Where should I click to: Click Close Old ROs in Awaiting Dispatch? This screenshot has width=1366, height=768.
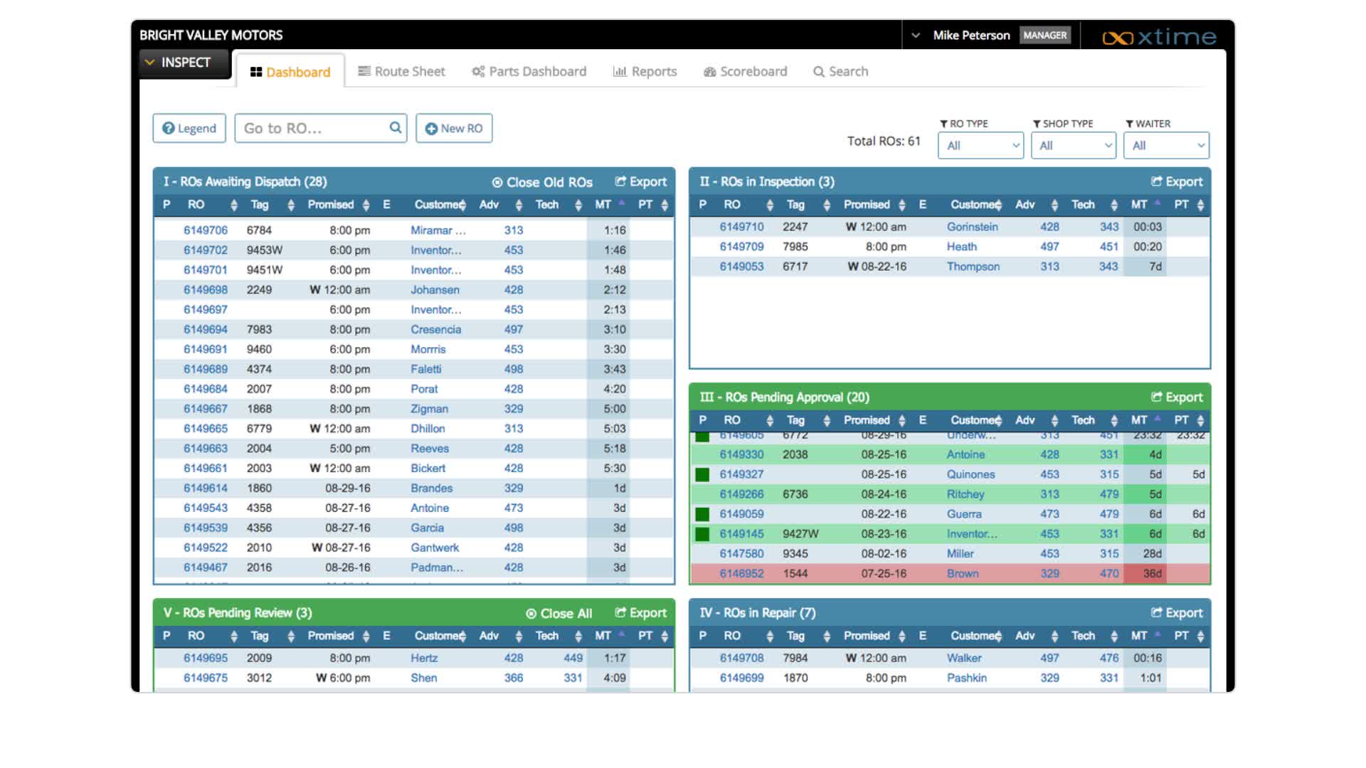click(x=542, y=183)
